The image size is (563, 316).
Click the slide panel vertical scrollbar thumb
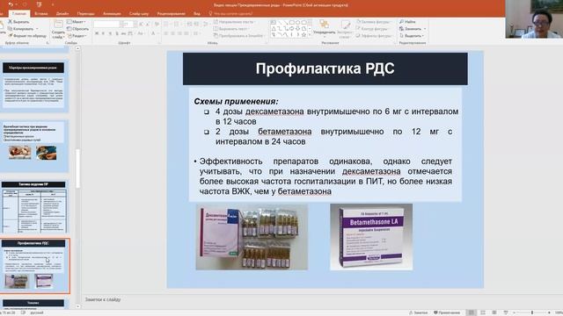tap(77, 169)
